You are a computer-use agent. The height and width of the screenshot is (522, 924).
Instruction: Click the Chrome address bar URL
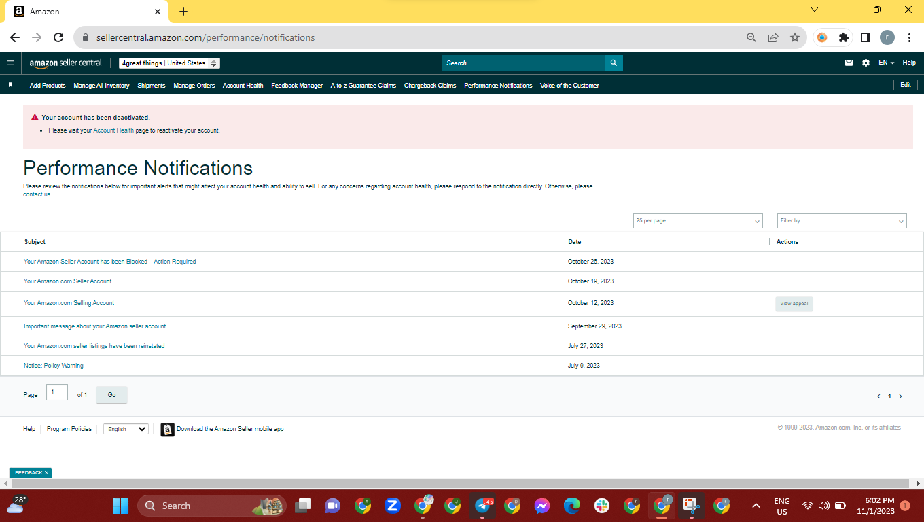click(x=206, y=38)
